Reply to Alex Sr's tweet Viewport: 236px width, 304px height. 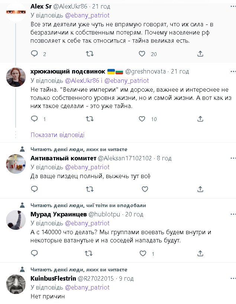point(35,54)
